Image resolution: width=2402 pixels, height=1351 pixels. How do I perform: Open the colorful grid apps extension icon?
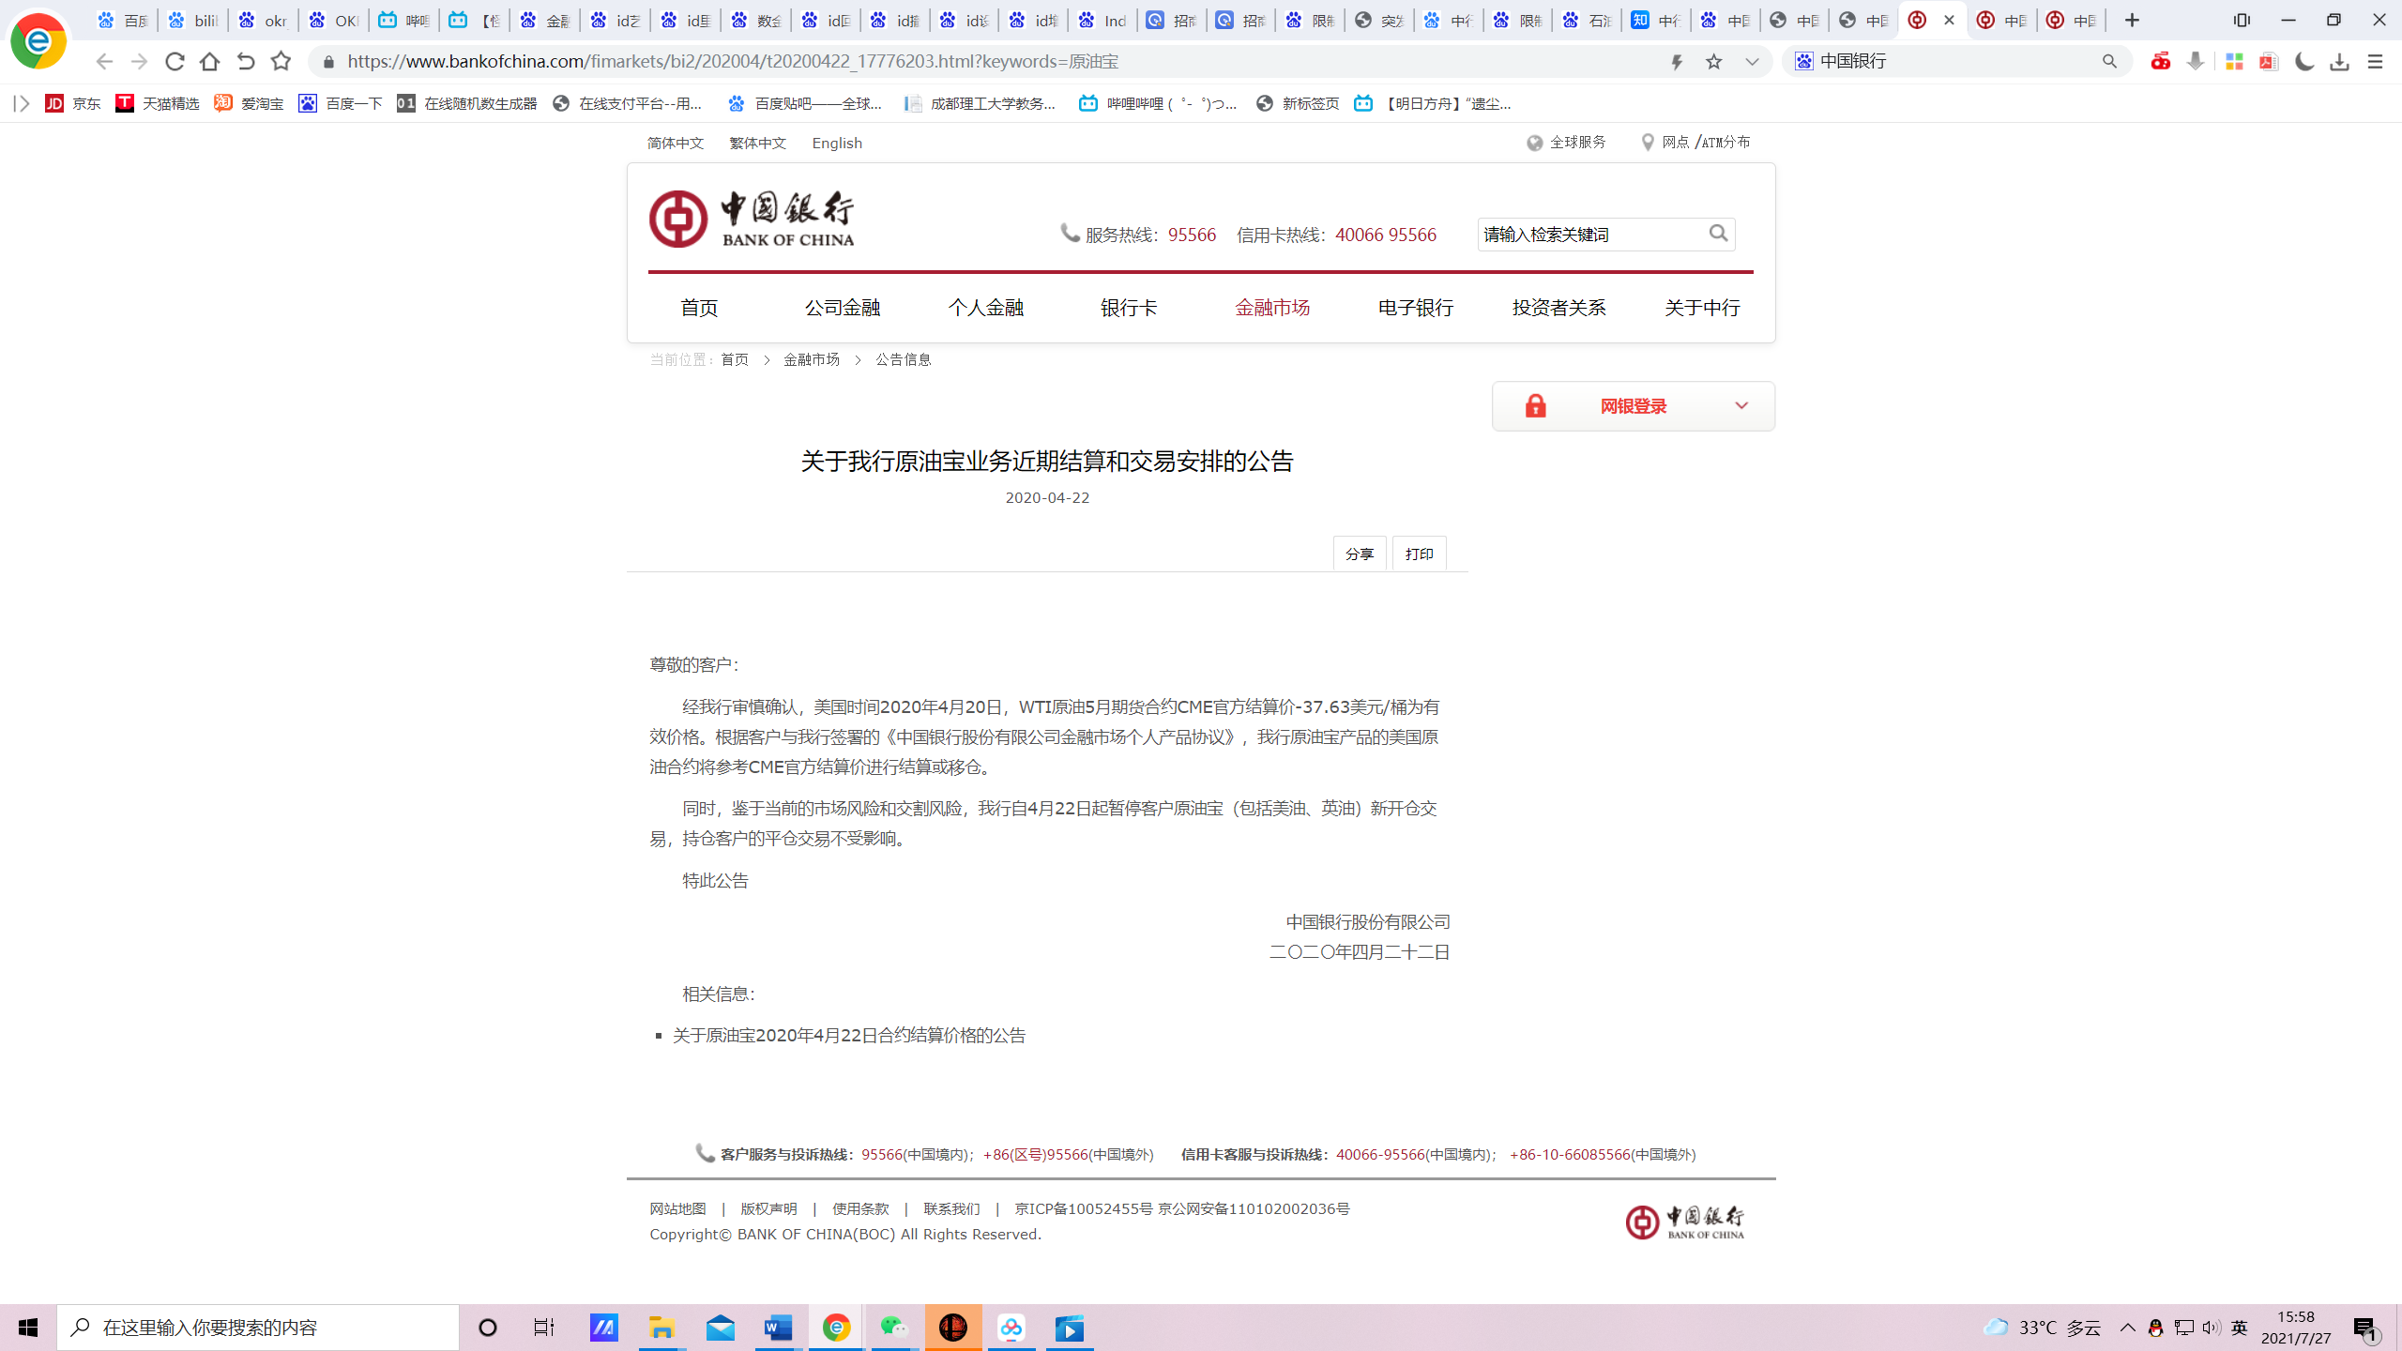(x=2234, y=62)
